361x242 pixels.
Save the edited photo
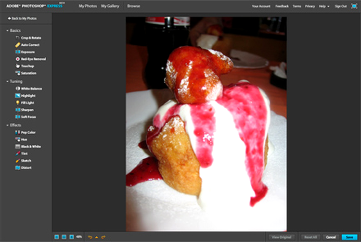tap(349, 237)
